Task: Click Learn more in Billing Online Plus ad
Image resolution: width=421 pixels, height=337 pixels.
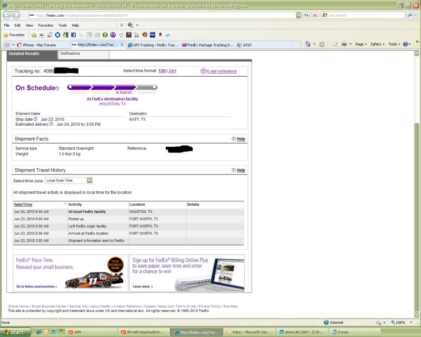Action: pos(143,287)
